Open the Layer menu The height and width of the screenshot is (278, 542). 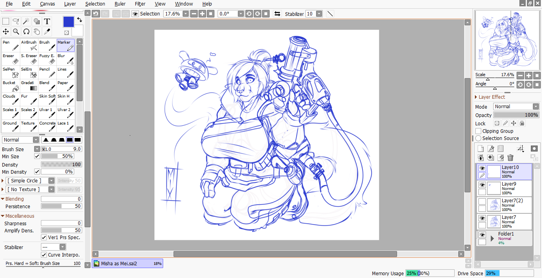[x=70, y=4]
